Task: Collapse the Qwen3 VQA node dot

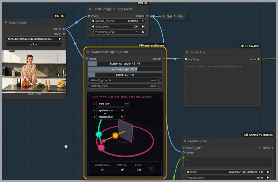Action: [x=185, y=141]
